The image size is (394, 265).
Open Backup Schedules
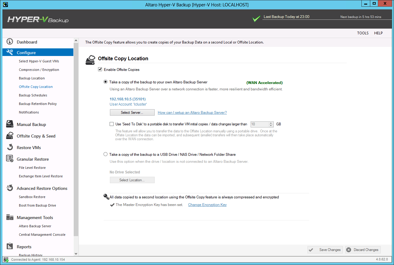pos(33,95)
